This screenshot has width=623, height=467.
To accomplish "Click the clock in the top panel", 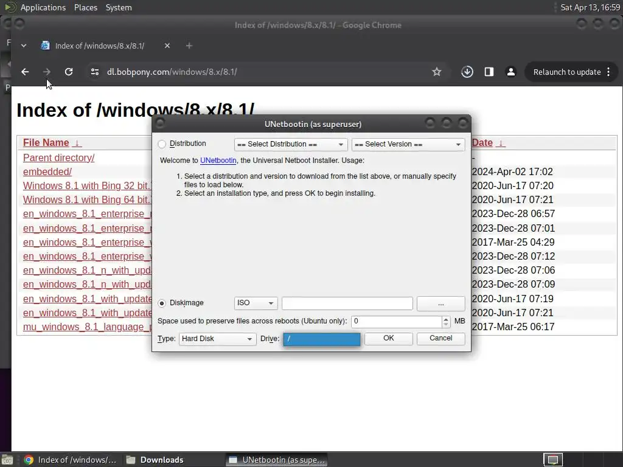I will point(590,7).
